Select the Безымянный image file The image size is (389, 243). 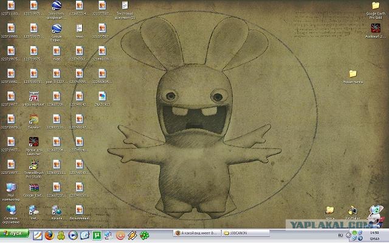coord(80,212)
